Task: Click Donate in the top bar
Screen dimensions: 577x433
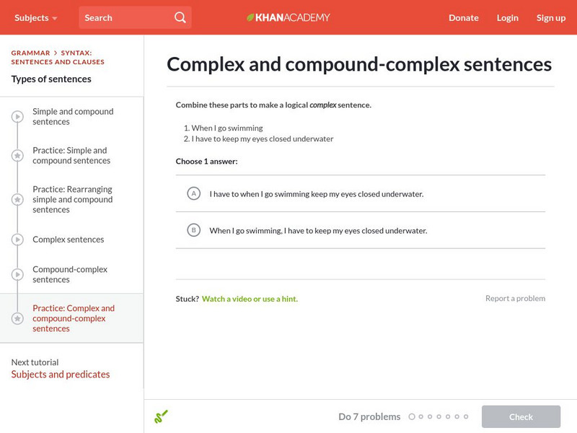Action: 463,17
